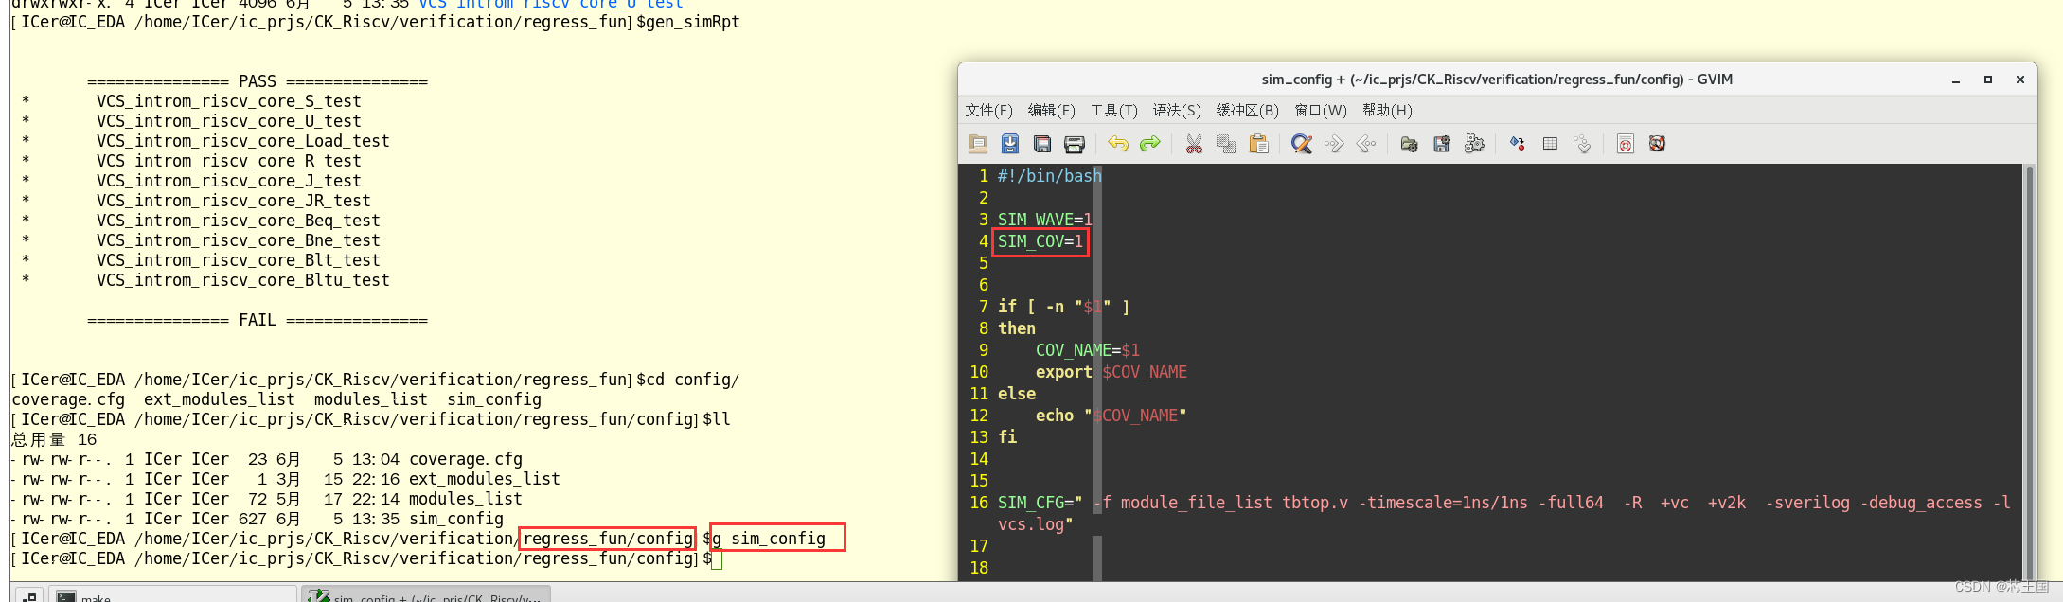
Task: Open the 语法(S) menu
Action: click(1177, 111)
